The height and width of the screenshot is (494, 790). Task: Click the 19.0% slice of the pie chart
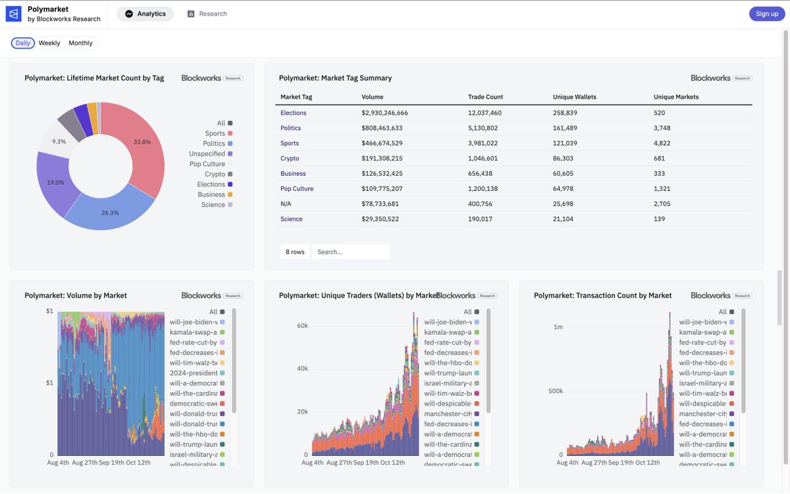click(54, 182)
